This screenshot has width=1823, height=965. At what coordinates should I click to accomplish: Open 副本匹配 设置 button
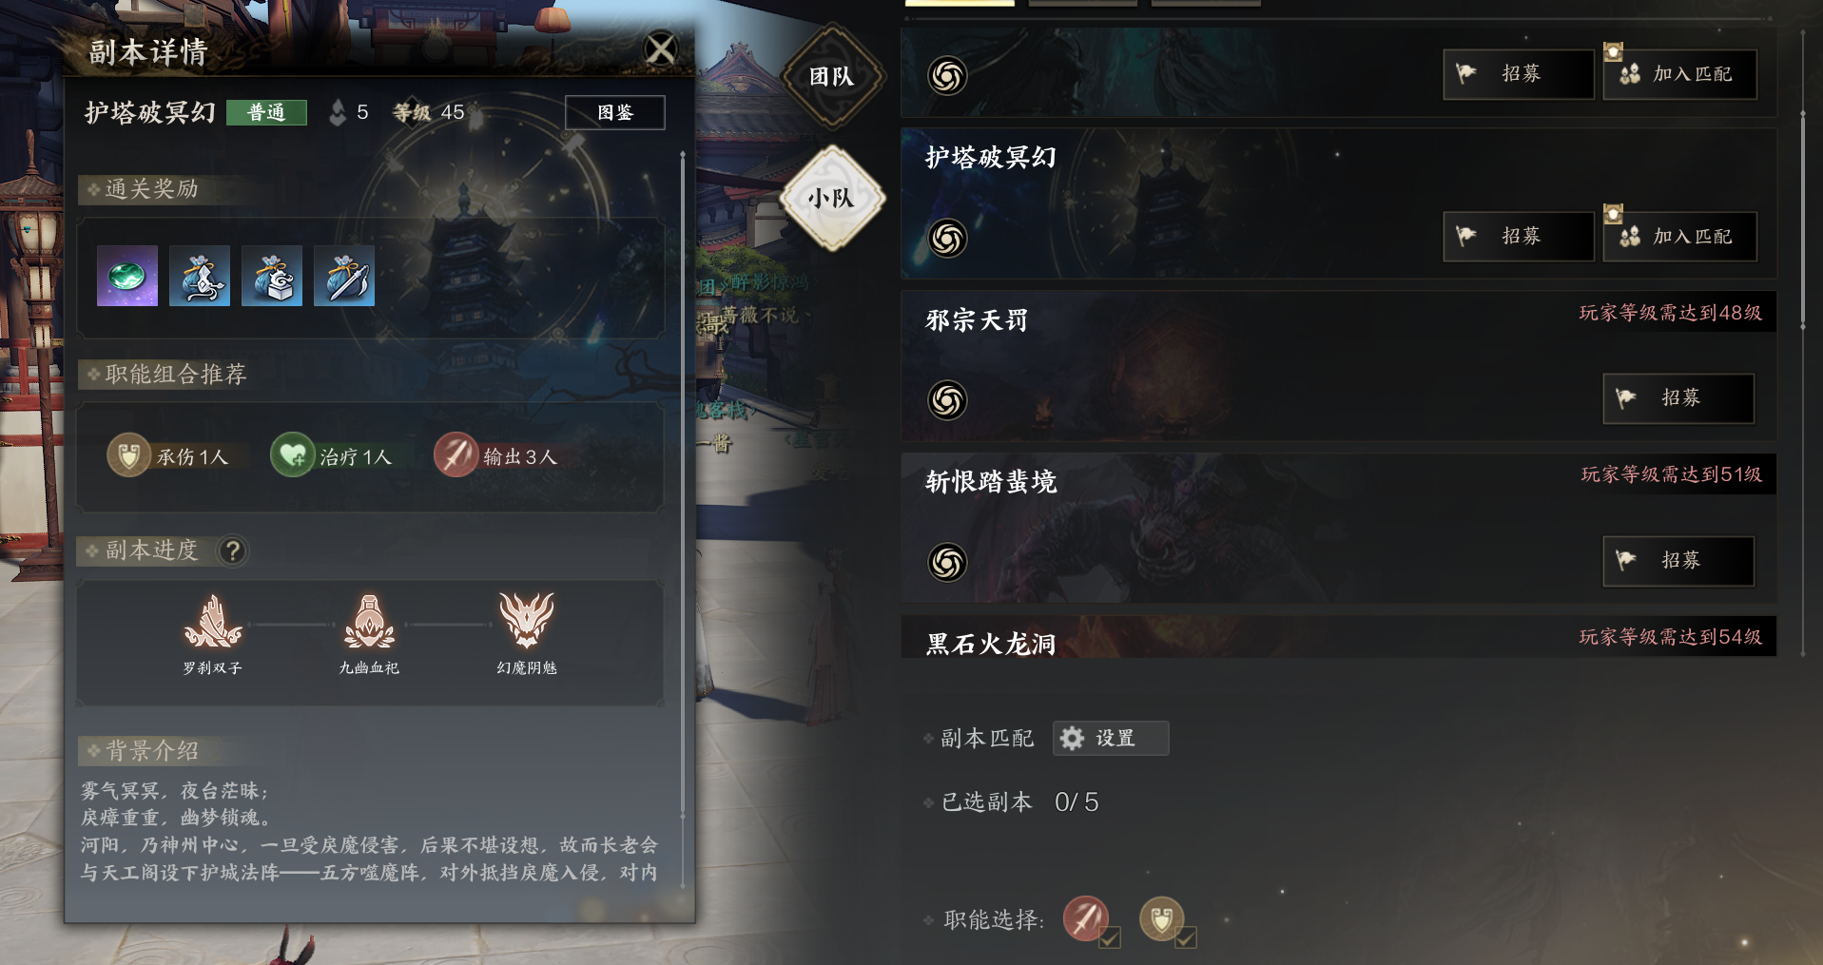(x=1110, y=739)
